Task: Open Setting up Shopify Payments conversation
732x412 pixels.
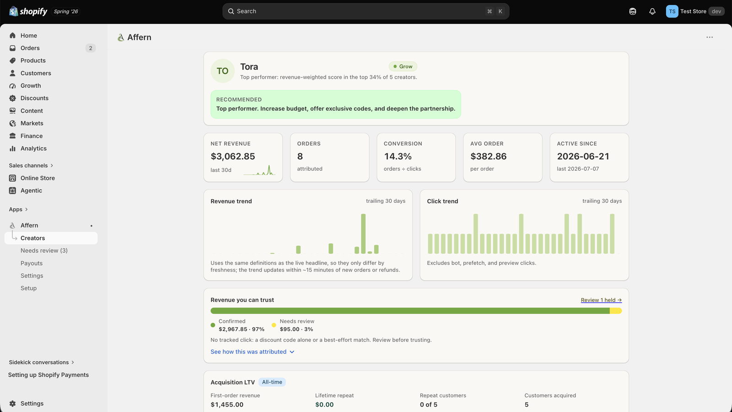Action: 48,375
